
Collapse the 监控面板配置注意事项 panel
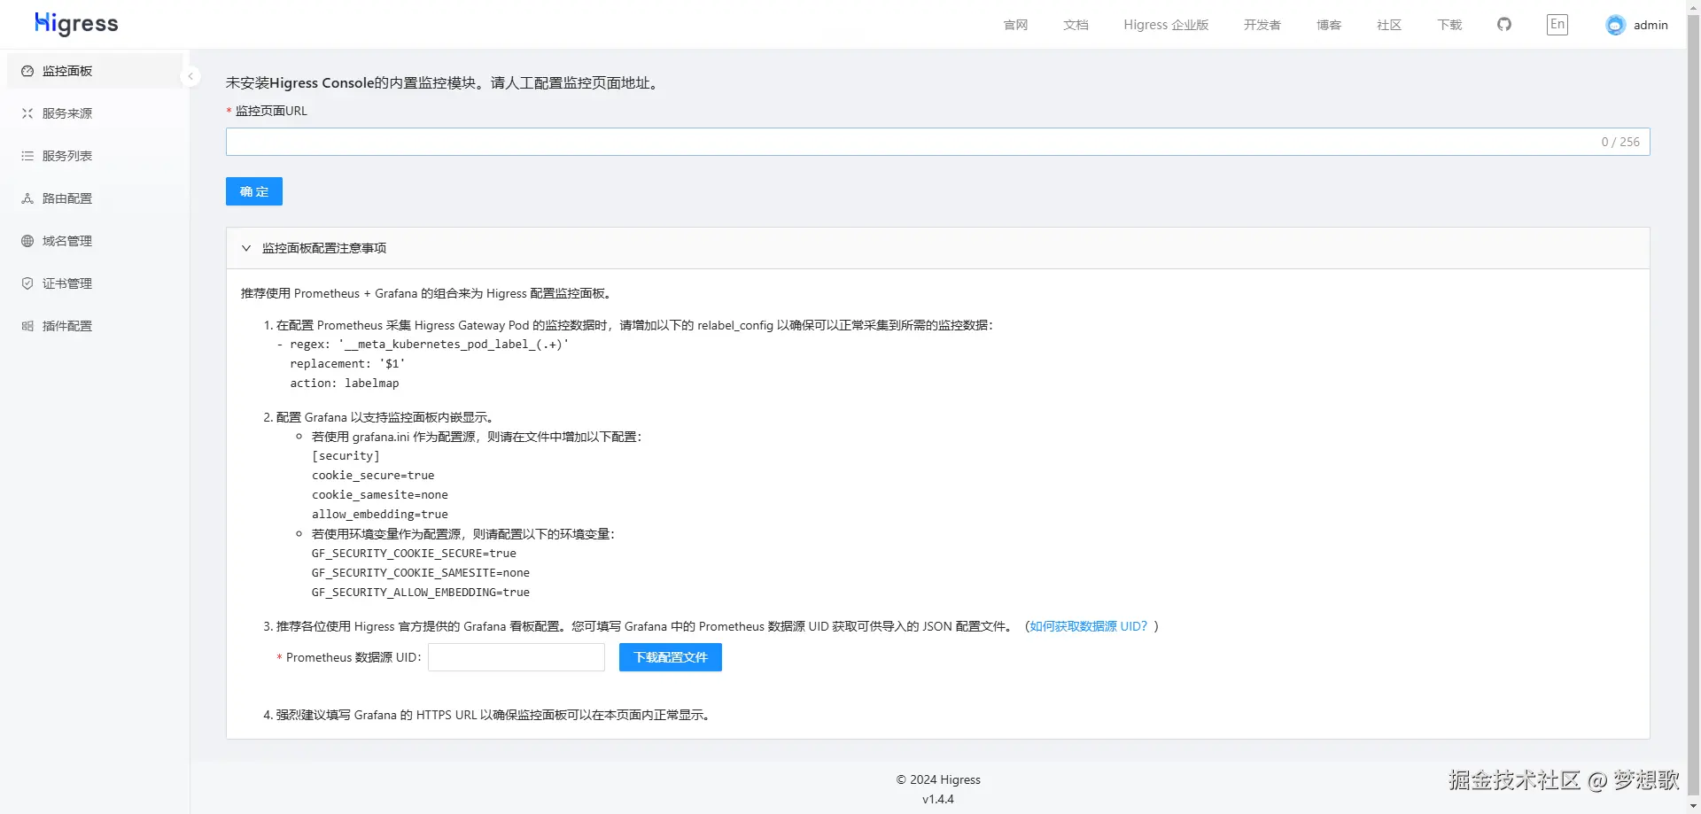[246, 248]
